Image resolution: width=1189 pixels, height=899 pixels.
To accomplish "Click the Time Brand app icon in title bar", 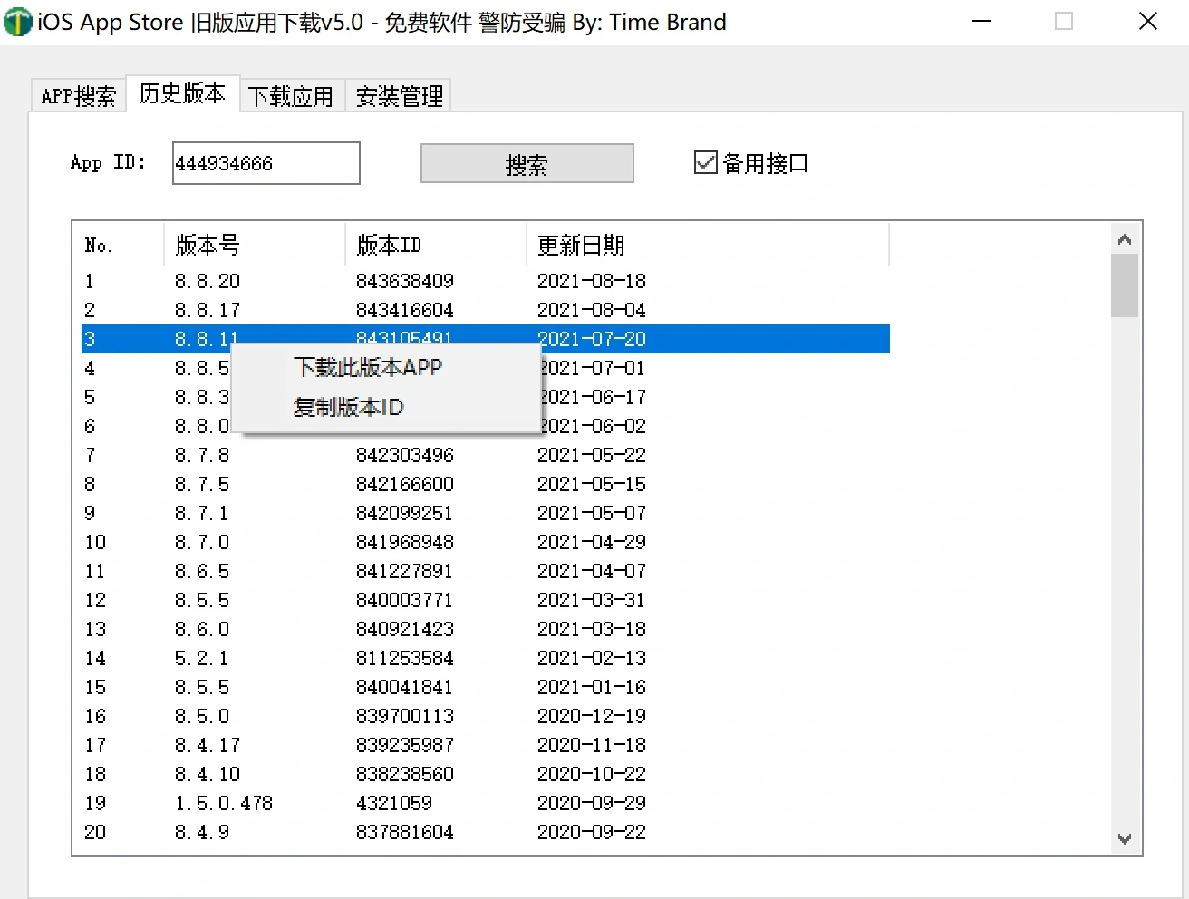I will coord(18,21).
